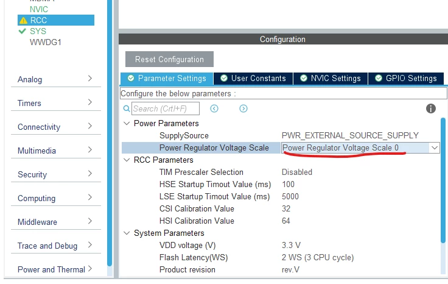The image size is (448, 284).
Task: Open the Power Regulator Voltage Scale dropdown
Action: (434, 148)
